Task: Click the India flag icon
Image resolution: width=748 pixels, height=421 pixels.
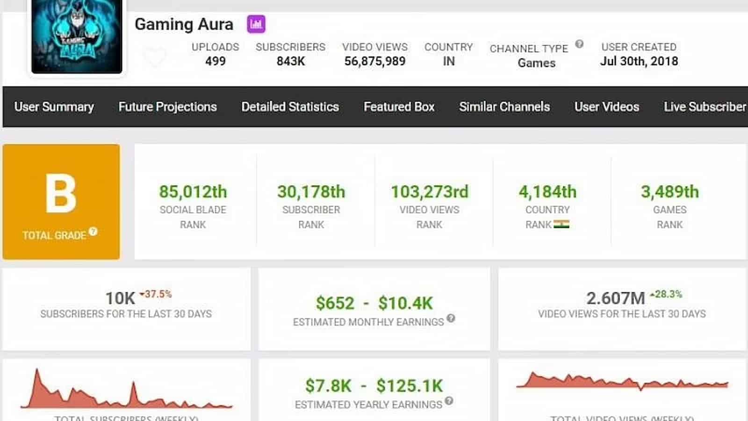Action: click(561, 224)
